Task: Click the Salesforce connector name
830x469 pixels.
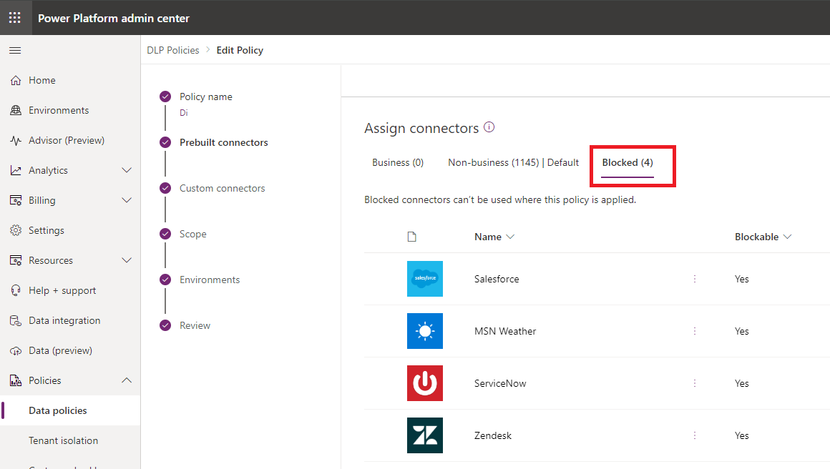Action: [x=497, y=279]
